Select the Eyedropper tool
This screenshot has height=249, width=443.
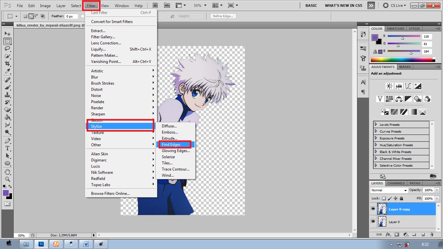7,71
